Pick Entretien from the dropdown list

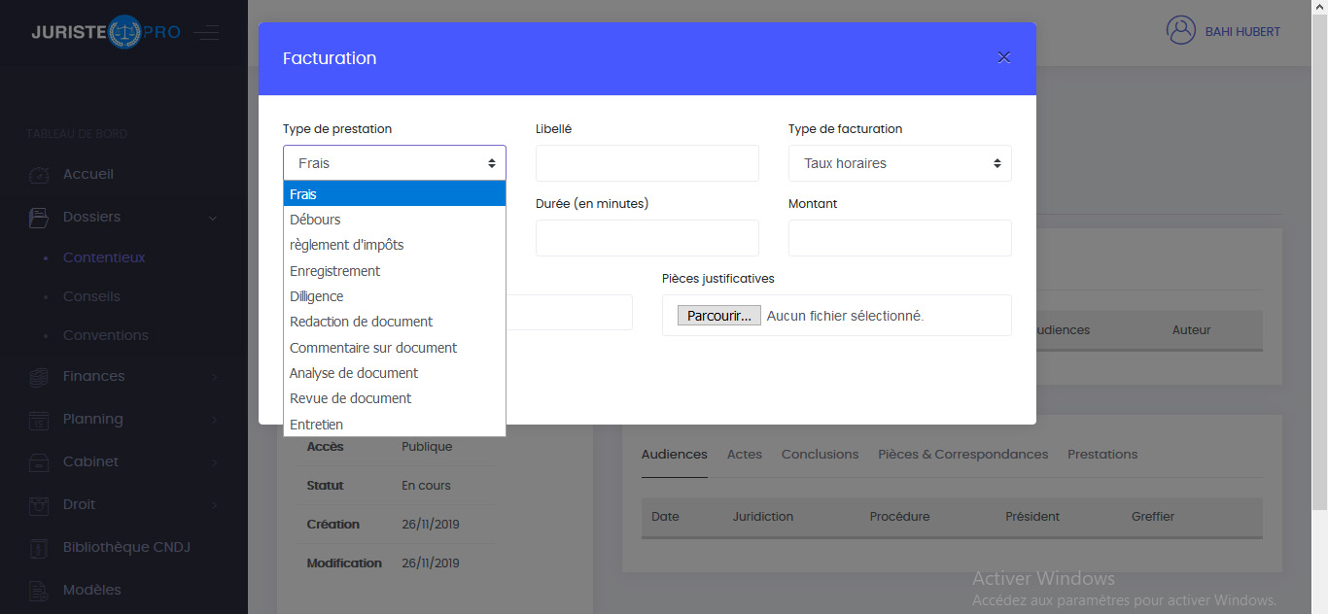316,425
